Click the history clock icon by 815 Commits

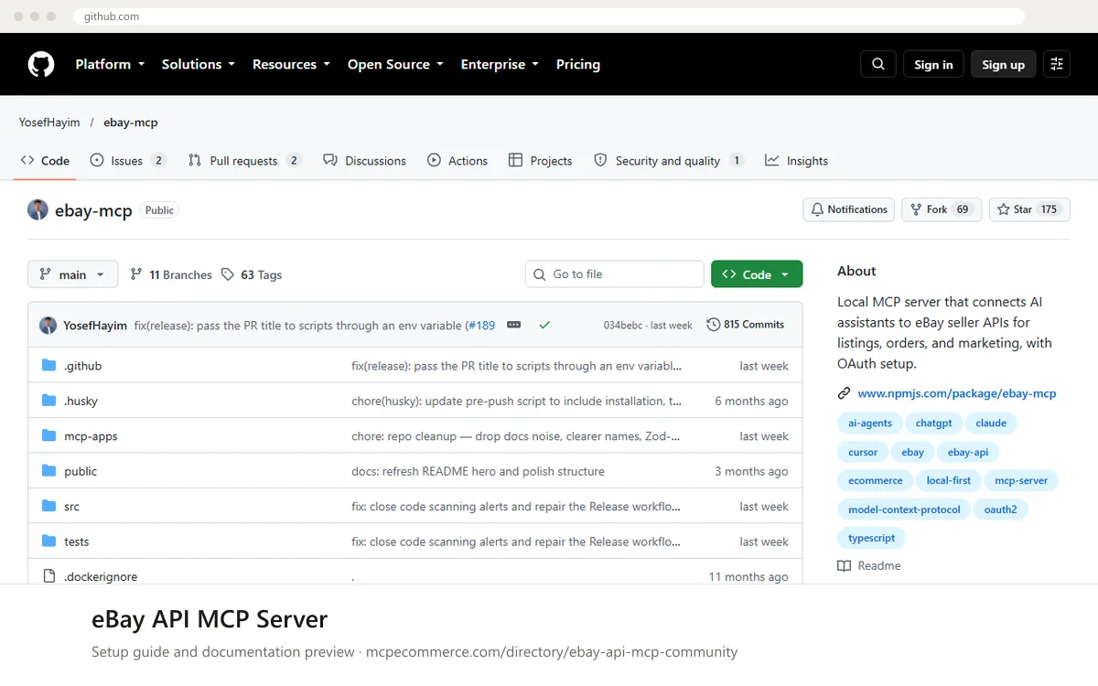click(x=714, y=325)
